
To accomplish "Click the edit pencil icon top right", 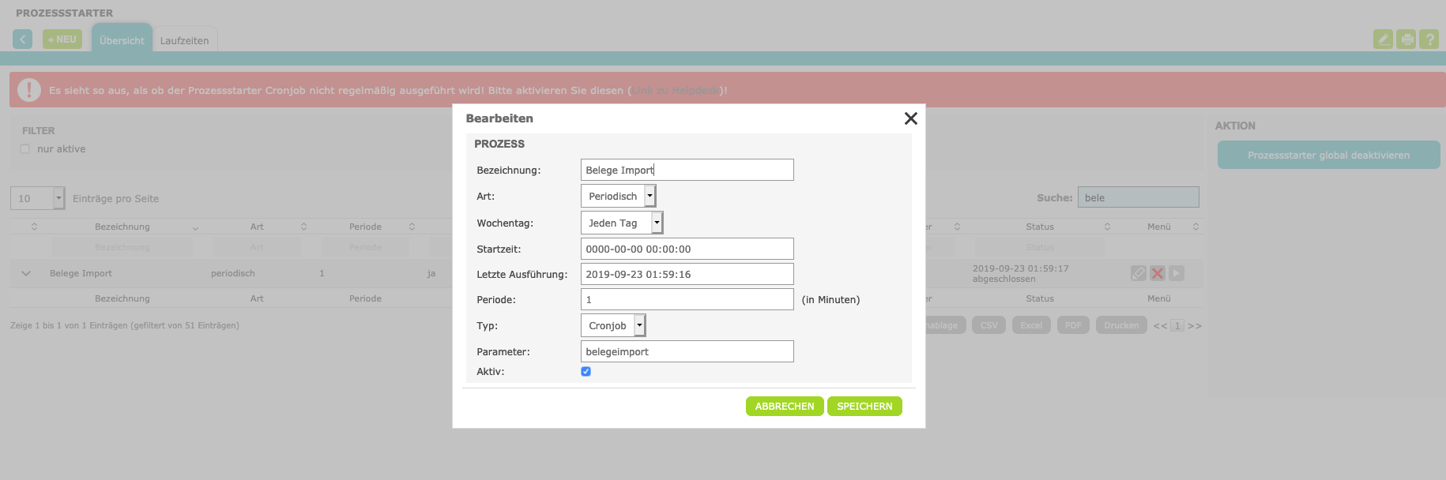I will click(1383, 39).
